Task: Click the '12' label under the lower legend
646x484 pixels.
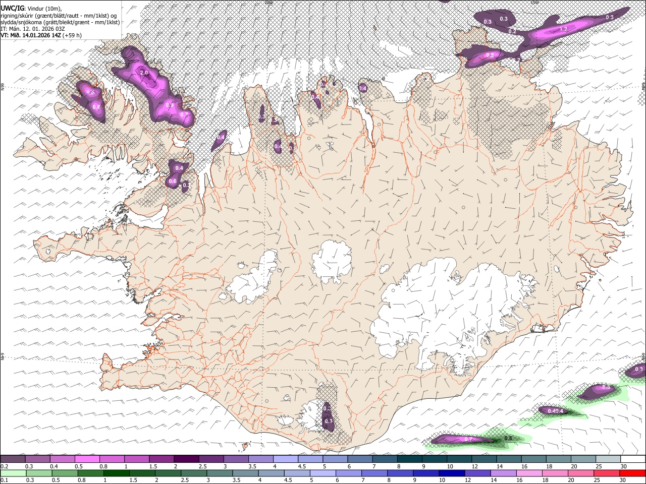Action: pos(468,480)
